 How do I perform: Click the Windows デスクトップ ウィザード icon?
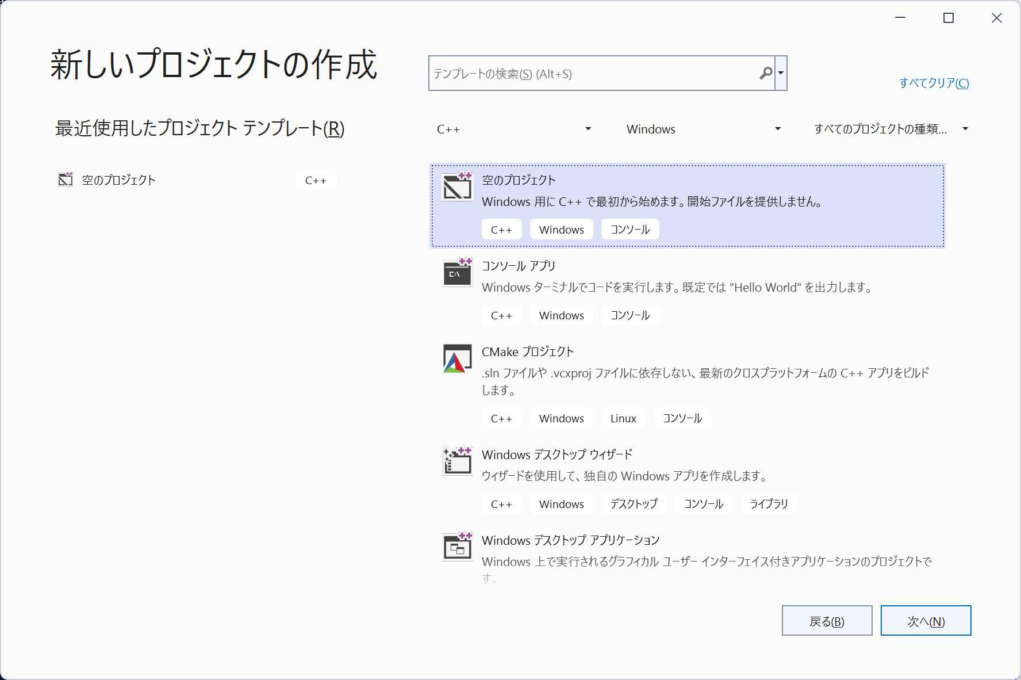tap(457, 461)
